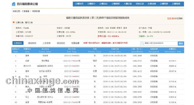Switch to the 插组指定 tab

point(61,43)
